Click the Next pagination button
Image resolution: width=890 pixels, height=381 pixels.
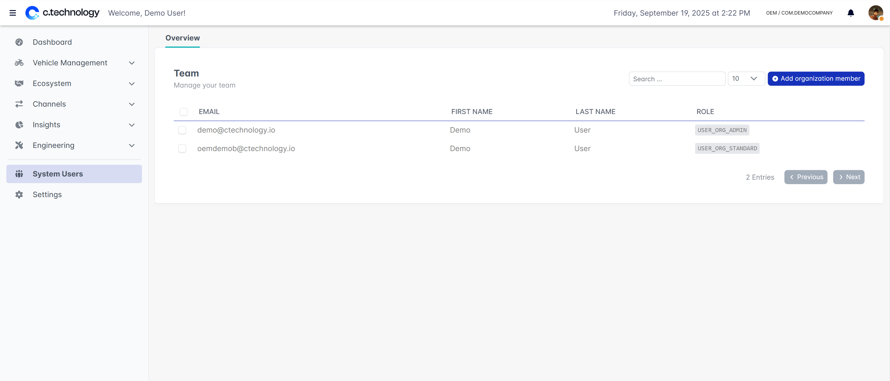pyautogui.click(x=848, y=177)
